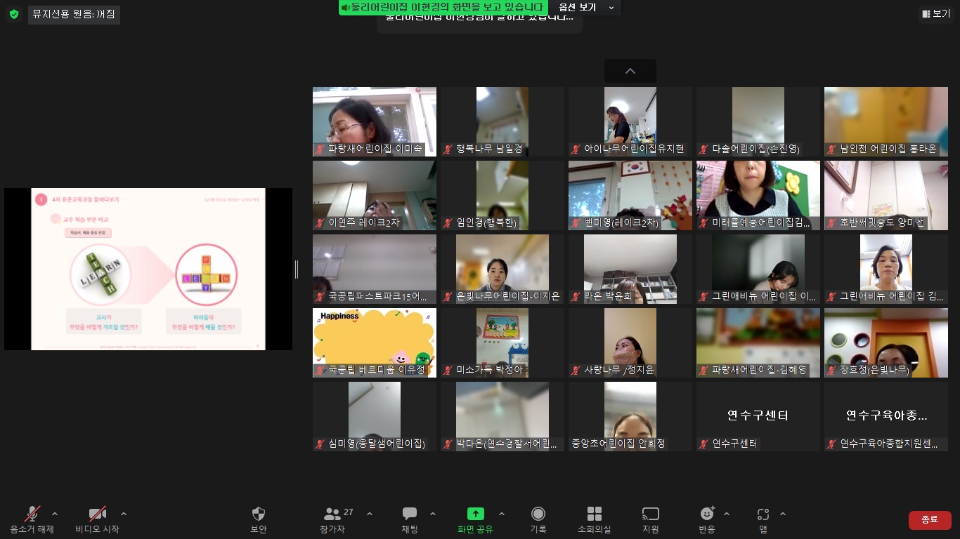Image resolution: width=960 pixels, height=539 pixels.
Task: Open the View (보기) layout menu
Action: click(936, 13)
